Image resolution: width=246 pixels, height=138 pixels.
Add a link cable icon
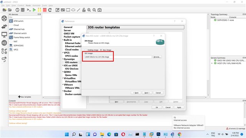click(4, 59)
